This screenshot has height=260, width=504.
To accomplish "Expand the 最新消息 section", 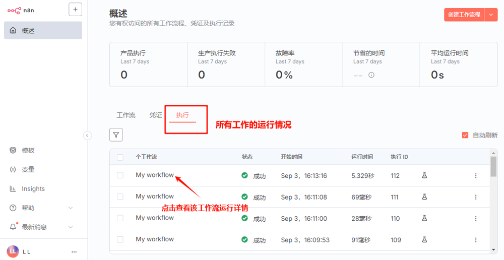I will click(x=70, y=227).
